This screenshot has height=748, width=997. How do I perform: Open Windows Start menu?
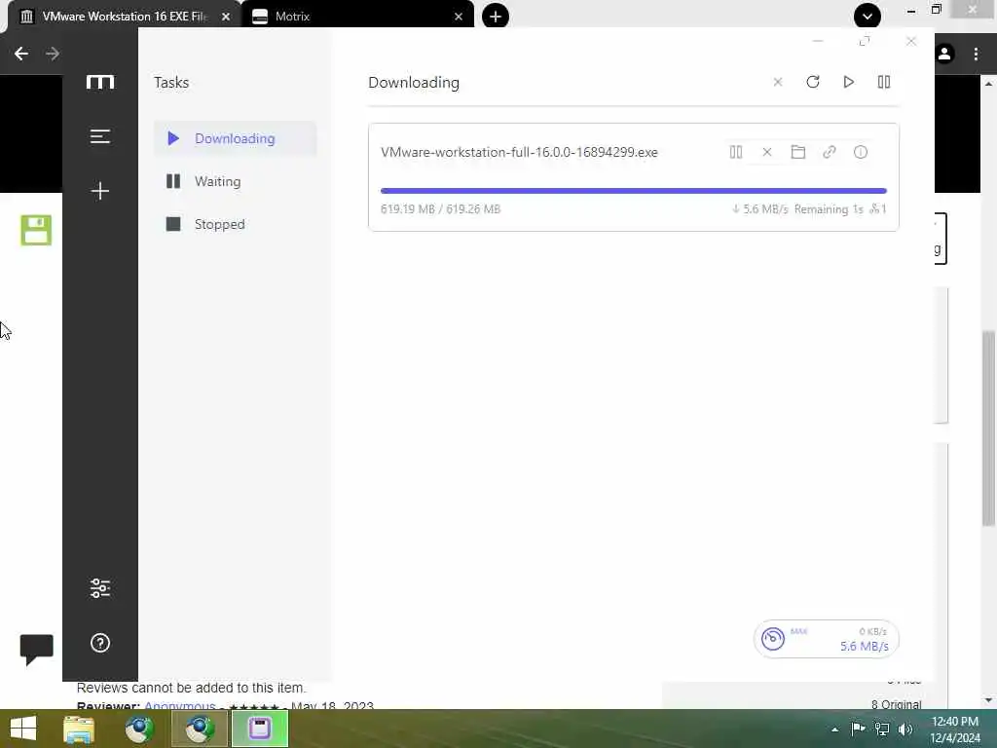23,729
